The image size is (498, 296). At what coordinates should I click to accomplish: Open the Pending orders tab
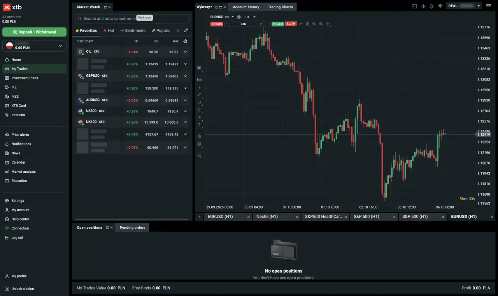[132, 228]
